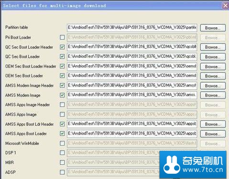
Task: Browse for the QC Sec Boot Loader Header file
Action: pos(213,47)
